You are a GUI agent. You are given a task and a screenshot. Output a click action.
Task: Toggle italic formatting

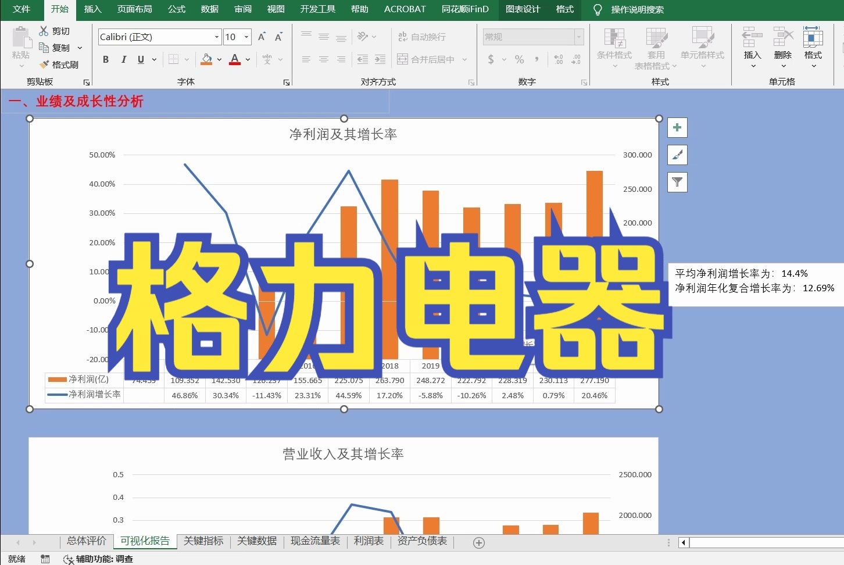coord(124,59)
